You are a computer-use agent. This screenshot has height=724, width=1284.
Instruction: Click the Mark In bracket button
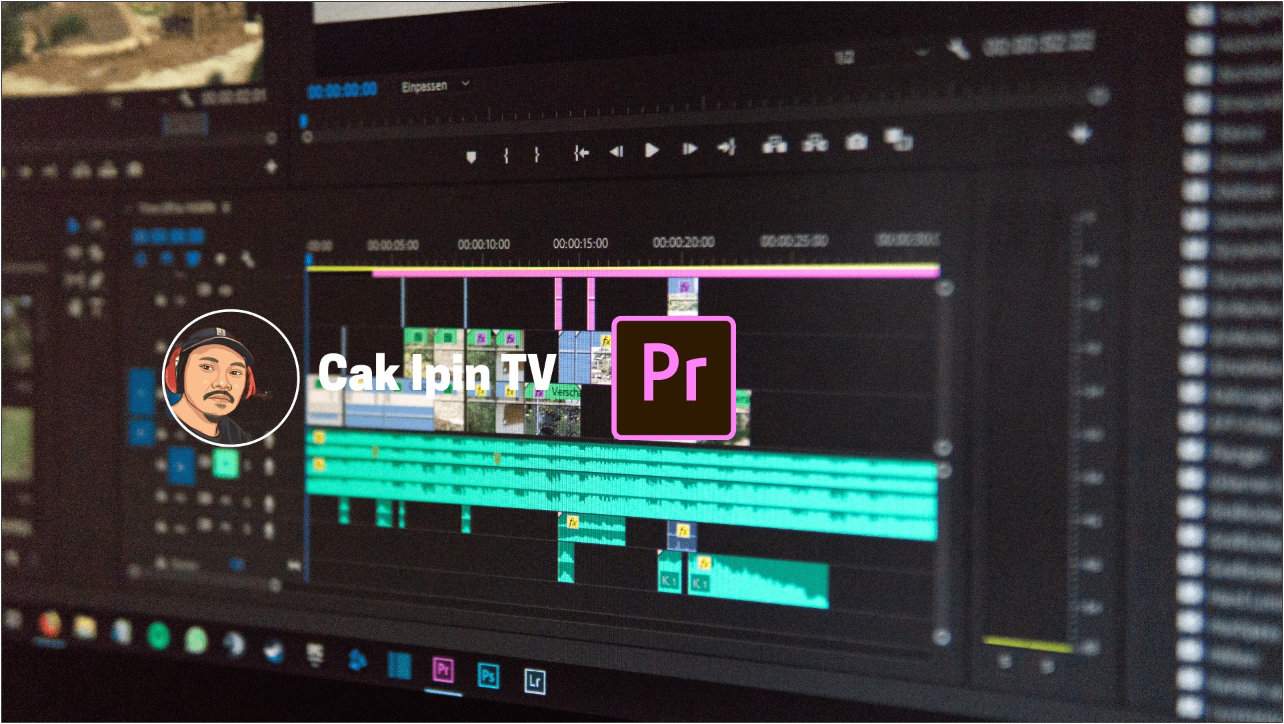pyautogui.click(x=506, y=155)
